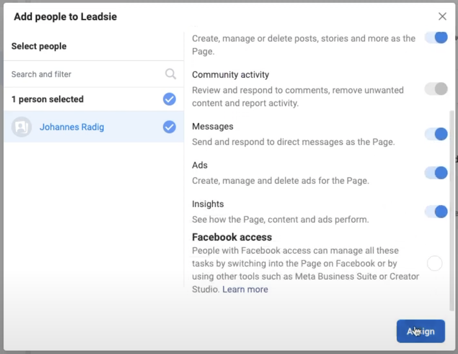458x354 pixels.
Task: Focus the Search and filter field
Action: (x=94, y=74)
